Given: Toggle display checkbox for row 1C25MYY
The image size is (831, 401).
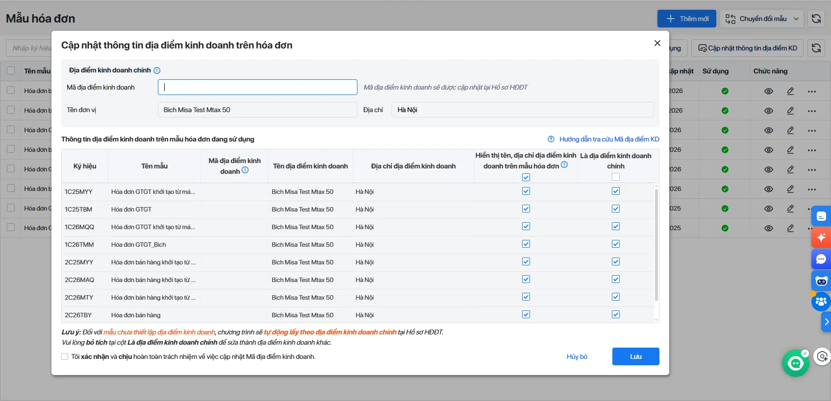Looking at the screenshot, I should [x=526, y=191].
